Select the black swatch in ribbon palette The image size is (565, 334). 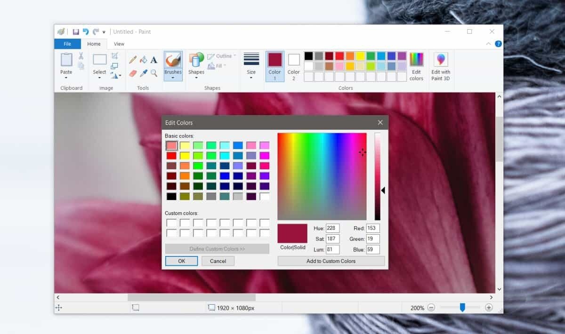308,56
